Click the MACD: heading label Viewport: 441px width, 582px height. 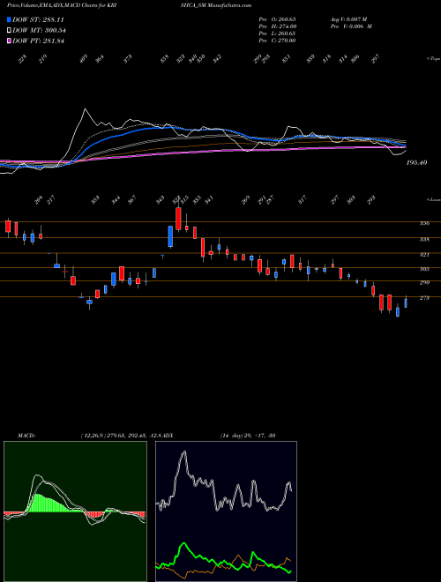(26, 435)
